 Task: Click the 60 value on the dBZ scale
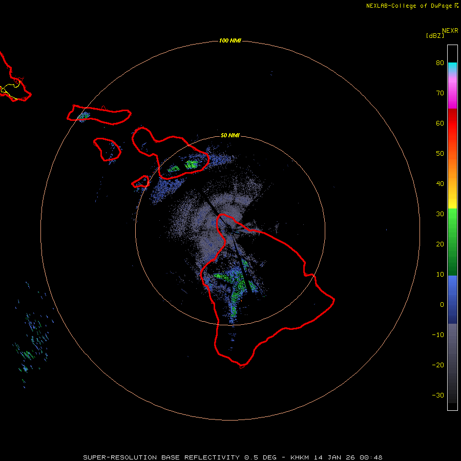tap(440, 123)
